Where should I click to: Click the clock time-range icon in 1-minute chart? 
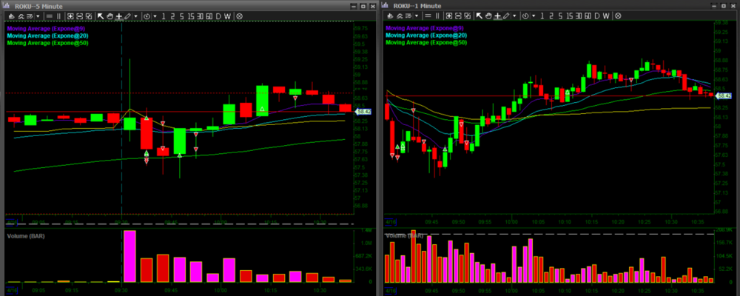click(525, 16)
